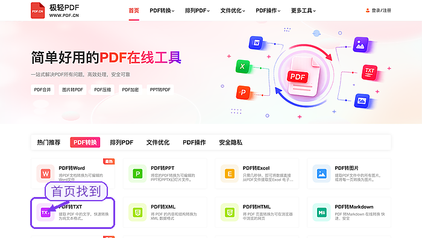
Task: Select the PDF转换 category tab
Action: click(x=85, y=142)
